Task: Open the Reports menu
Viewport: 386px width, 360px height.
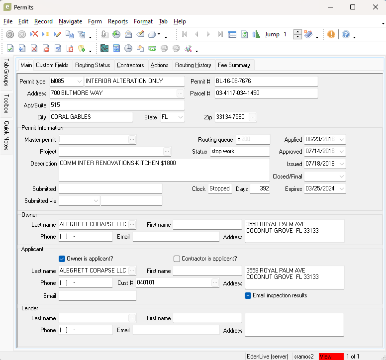Action: click(x=118, y=21)
